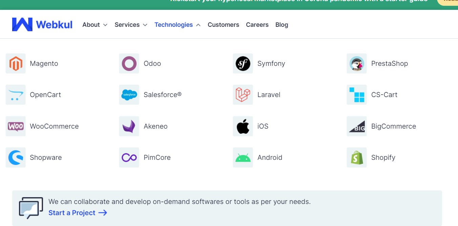Click the WooCommerce Woo icon
The width and height of the screenshot is (458, 226).
click(x=16, y=126)
